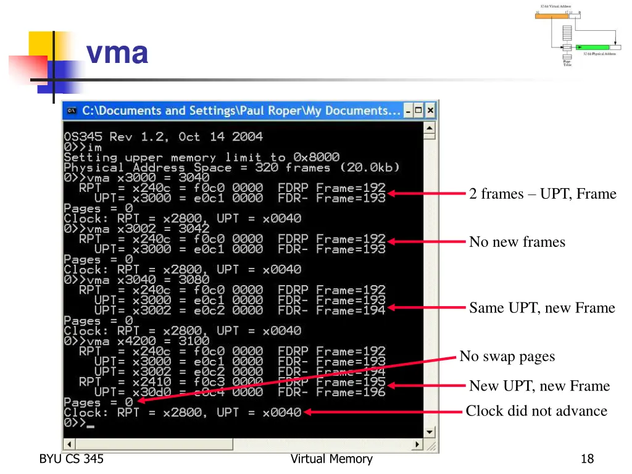This screenshot has width=632, height=474.
Task: Click the 'No swap pages' annotation
Action: 507,357
